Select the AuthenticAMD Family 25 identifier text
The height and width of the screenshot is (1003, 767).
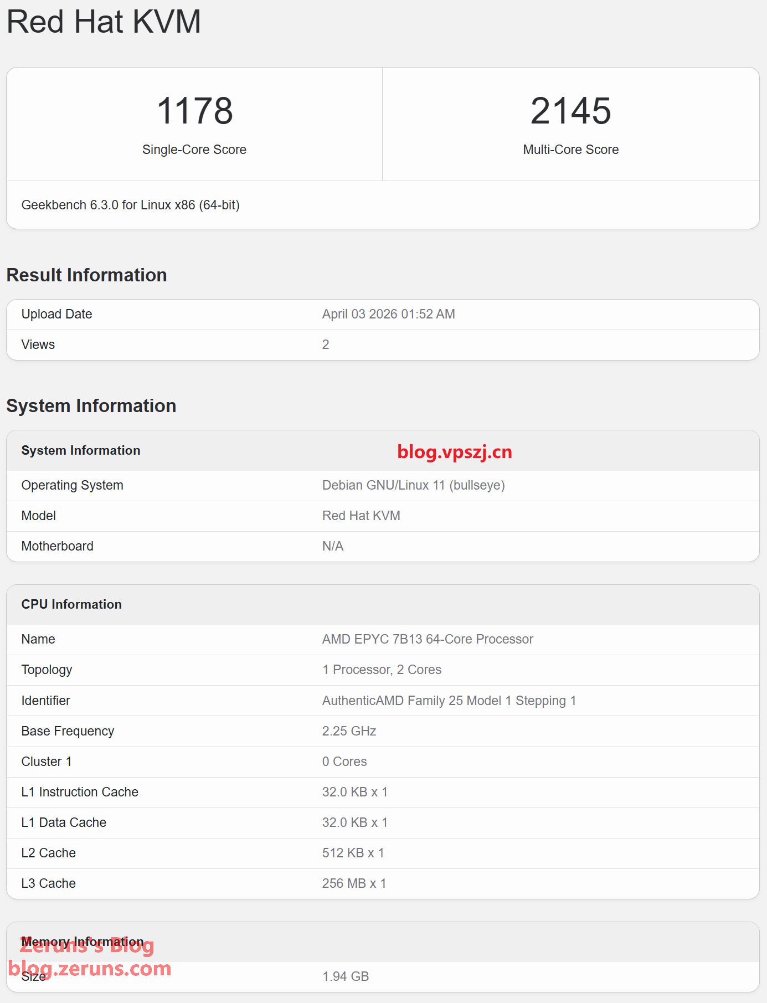(x=449, y=701)
